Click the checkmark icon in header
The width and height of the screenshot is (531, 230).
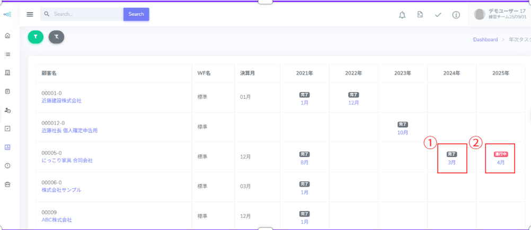[438, 14]
